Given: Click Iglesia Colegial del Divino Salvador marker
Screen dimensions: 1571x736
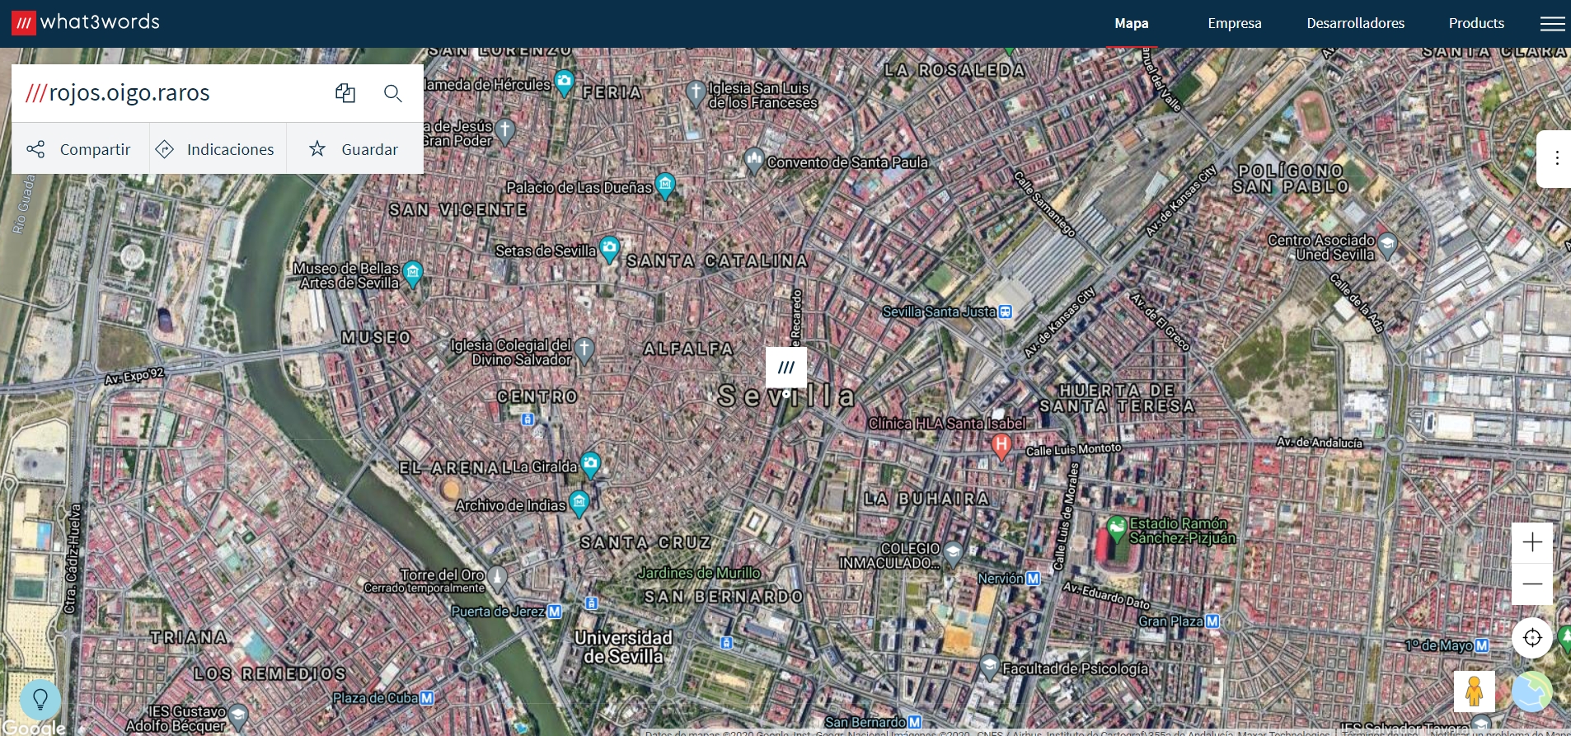Looking at the screenshot, I should pos(584,350).
